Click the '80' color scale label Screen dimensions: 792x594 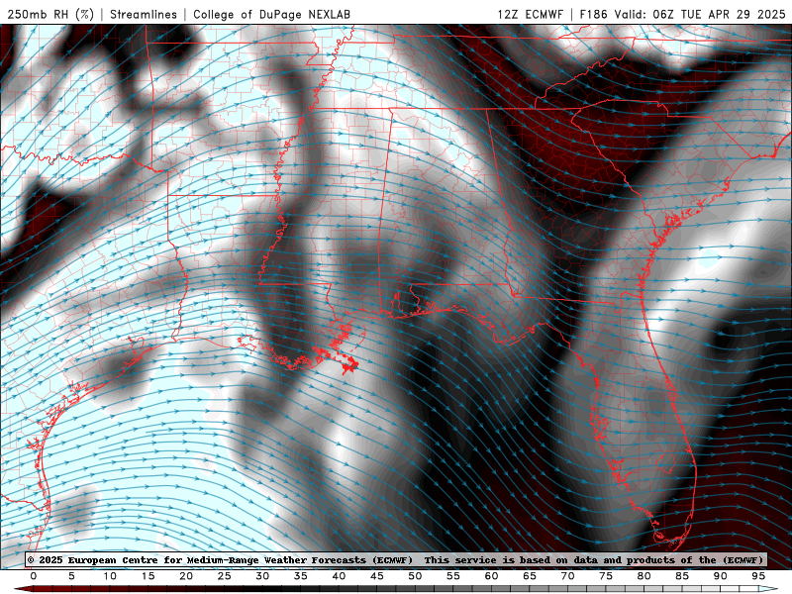coord(644,576)
